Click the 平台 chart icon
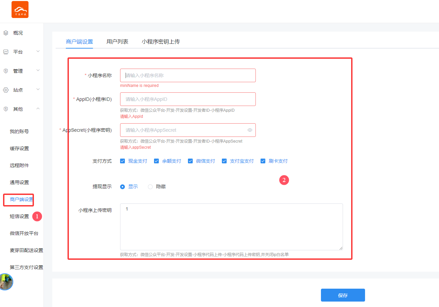 point(6,52)
